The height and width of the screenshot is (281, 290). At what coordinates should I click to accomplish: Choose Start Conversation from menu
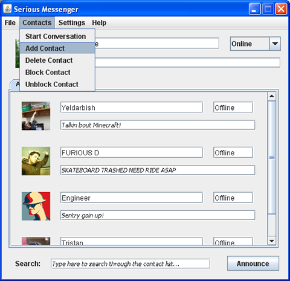[57, 36]
